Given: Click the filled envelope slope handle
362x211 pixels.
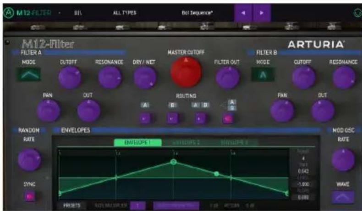Looking at the screenshot, I should (x=216, y=174).
